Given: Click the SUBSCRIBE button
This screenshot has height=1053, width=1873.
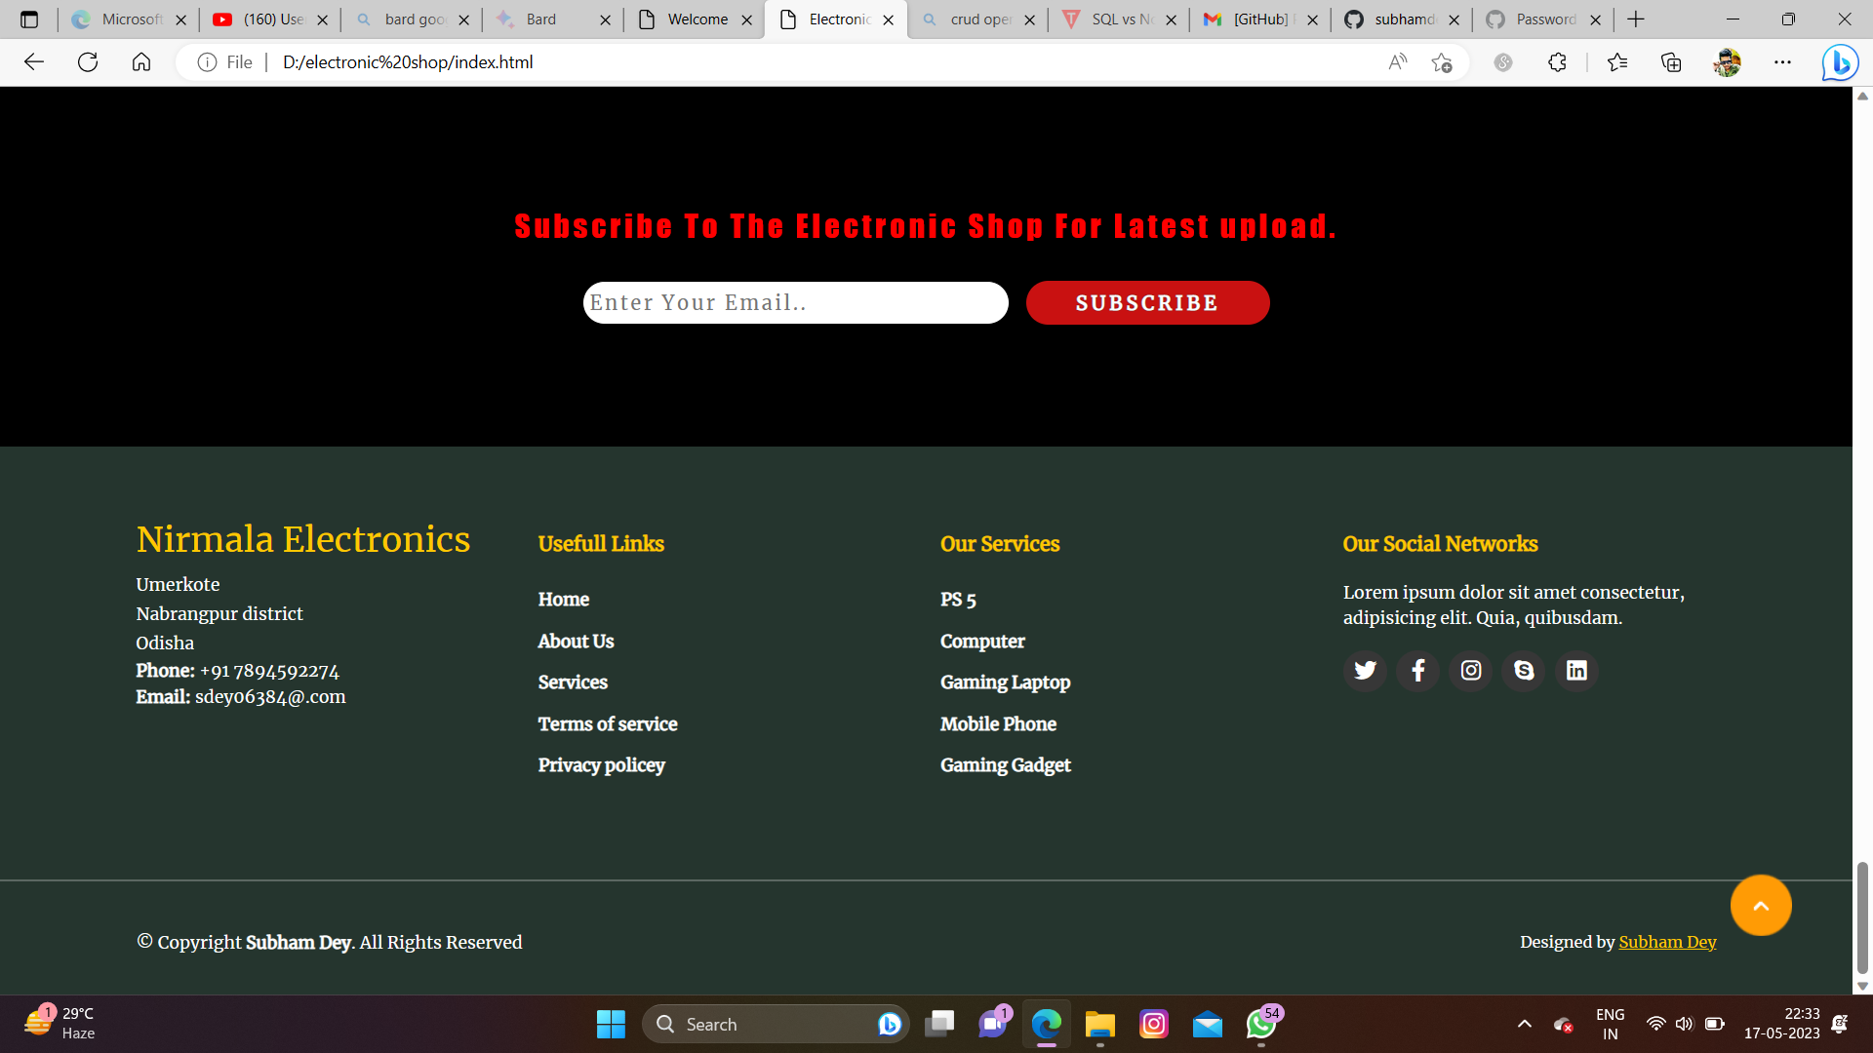Looking at the screenshot, I should [x=1147, y=303].
